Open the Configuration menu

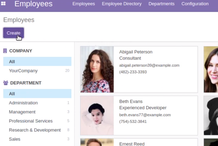195,4
